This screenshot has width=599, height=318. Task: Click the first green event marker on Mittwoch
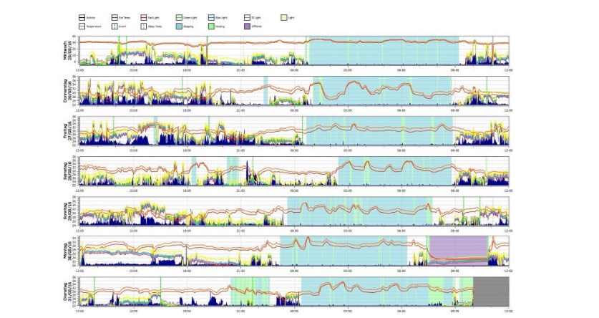[x=119, y=51]
